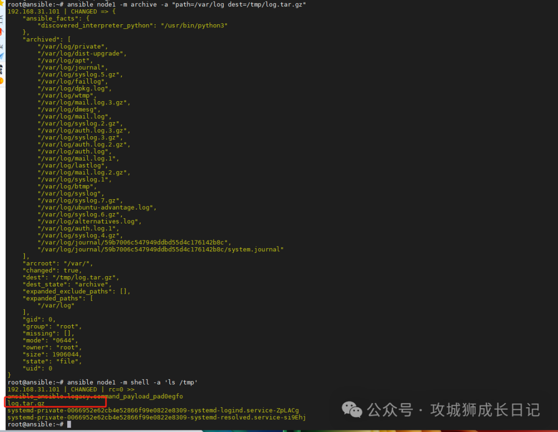Click the ansible shell 'ls /tmp' command line

pos(132,382)
